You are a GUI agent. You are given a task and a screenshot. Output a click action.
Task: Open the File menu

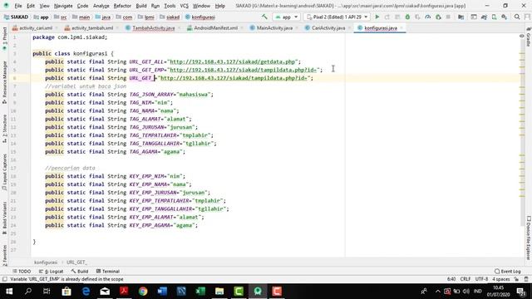18,6
